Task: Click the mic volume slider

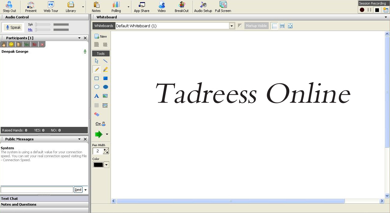Action: coord(43,30)
